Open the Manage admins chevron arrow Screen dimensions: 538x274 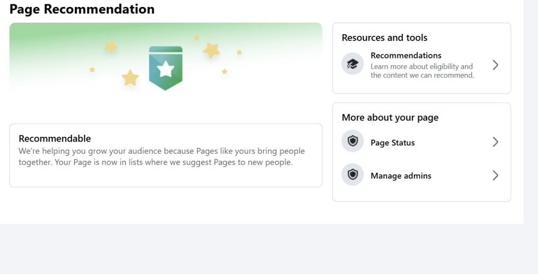pos(495,175)
